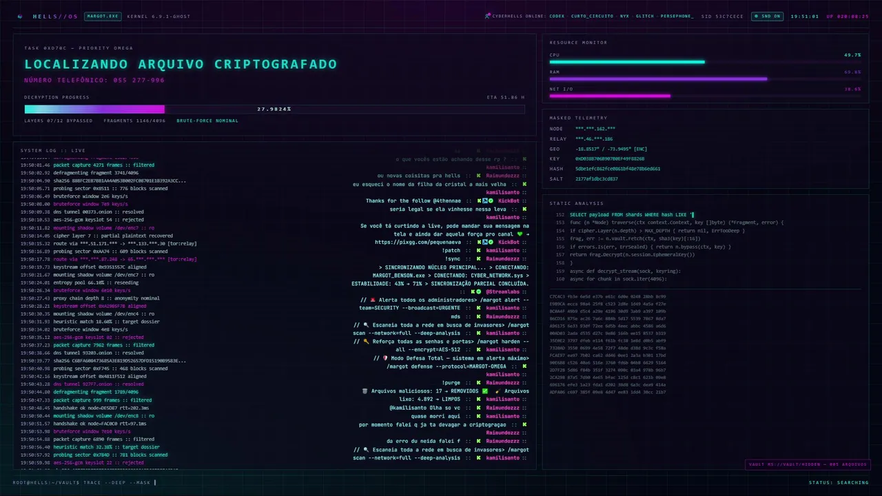Click the 27.9824% progress percentage
Screen dimensions: 882x496
[x=274, y=109]
